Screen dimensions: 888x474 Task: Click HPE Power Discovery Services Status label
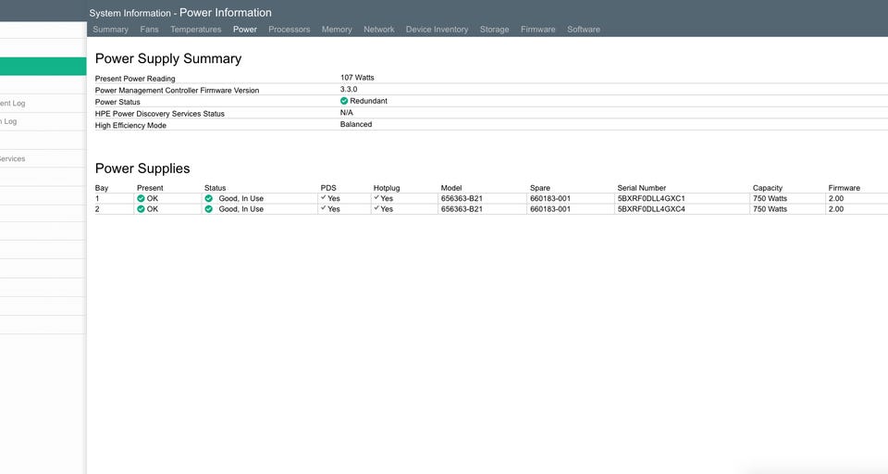[160, 113]
